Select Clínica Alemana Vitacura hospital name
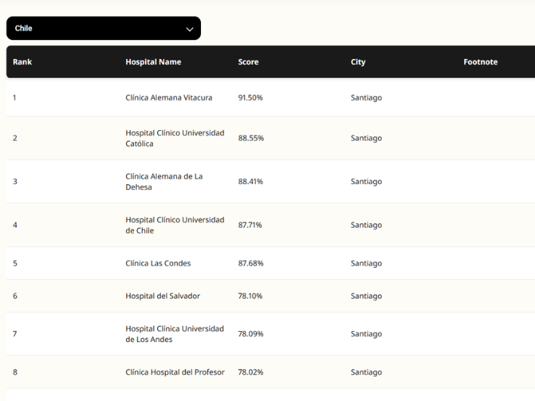Screen dimensions: 535x401 169,98
